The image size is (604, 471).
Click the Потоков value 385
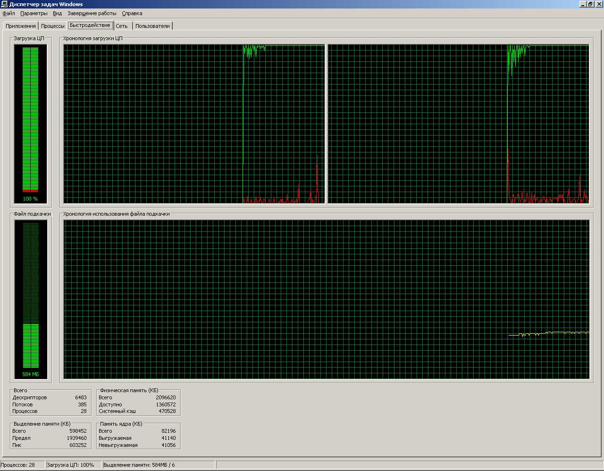[82, 404]
